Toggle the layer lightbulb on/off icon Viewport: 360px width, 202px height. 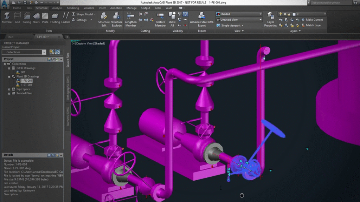click(281, 14)
